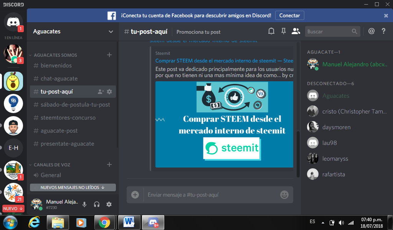This screenshot has height=230, width=393.
Task: Click the search magnifier icon
Action: click(354, 31)
